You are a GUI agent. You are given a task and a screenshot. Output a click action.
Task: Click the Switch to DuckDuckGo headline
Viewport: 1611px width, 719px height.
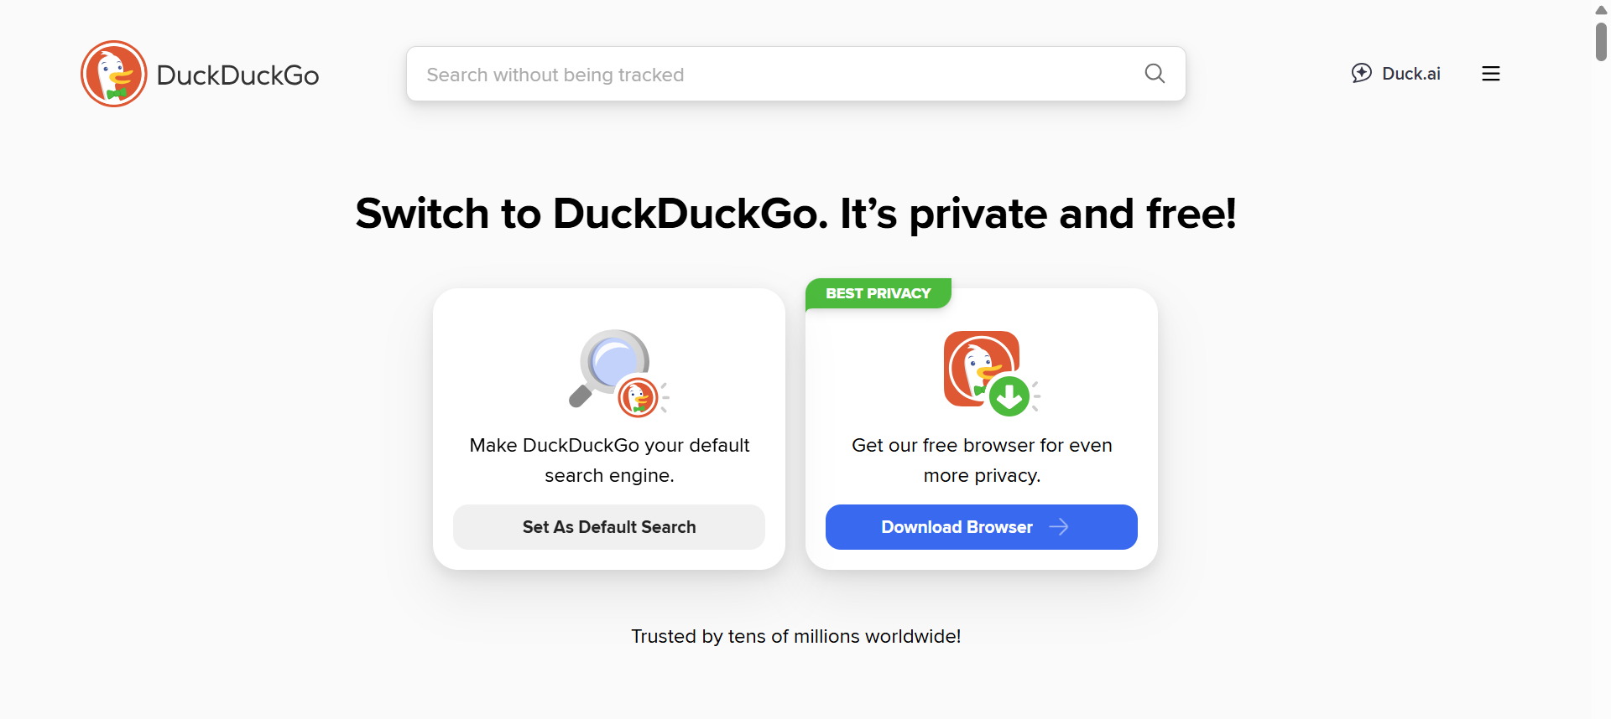coord(795,214)
